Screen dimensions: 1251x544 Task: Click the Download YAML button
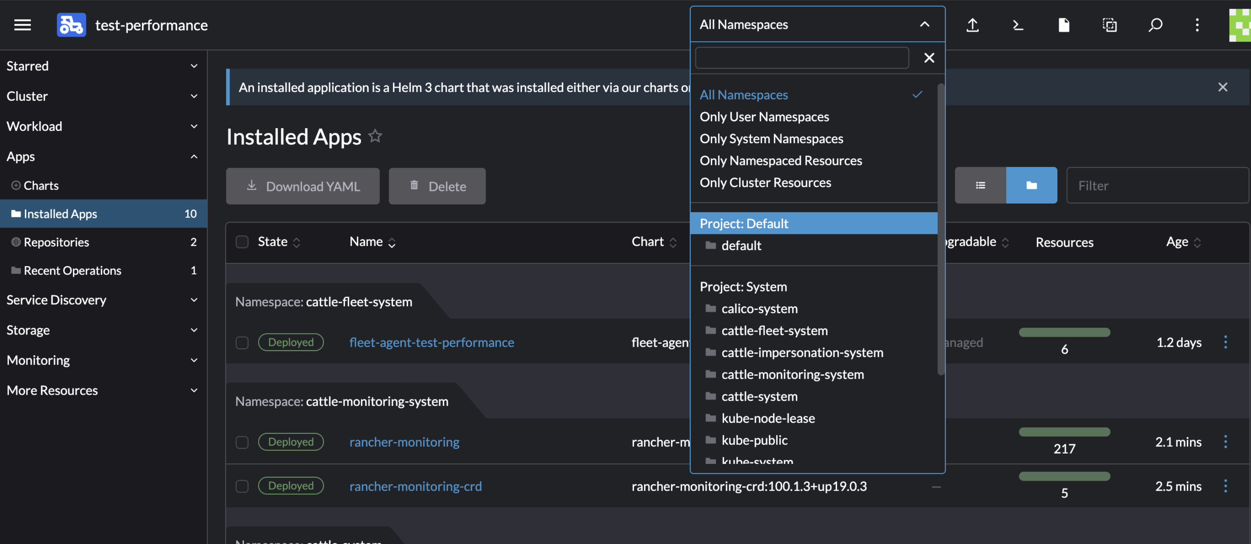(x=302, y=186)
